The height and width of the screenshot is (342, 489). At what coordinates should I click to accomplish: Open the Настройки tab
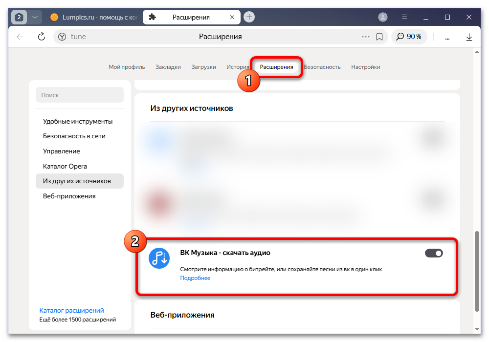tap(365, 67)
